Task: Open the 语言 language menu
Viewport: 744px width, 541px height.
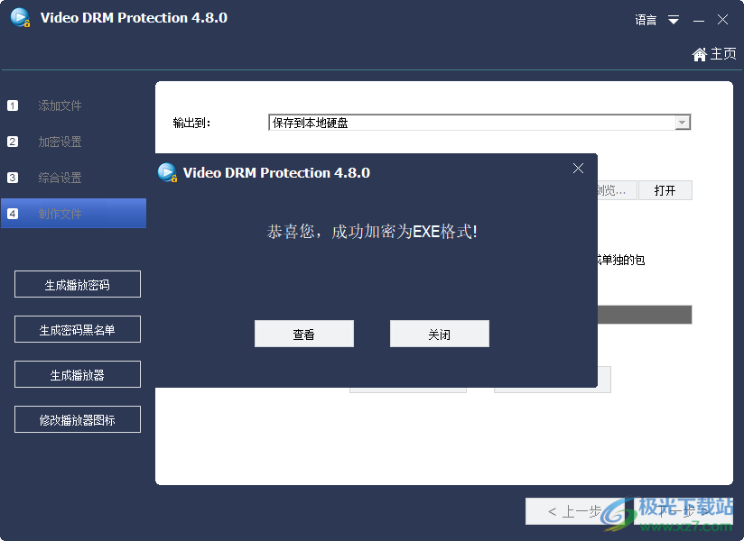Action: [x=646, y=20]
